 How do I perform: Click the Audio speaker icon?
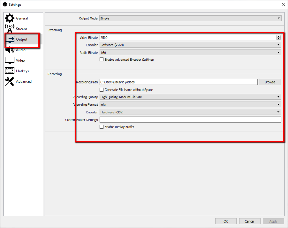pyautogui.click(x=10, y=50)
